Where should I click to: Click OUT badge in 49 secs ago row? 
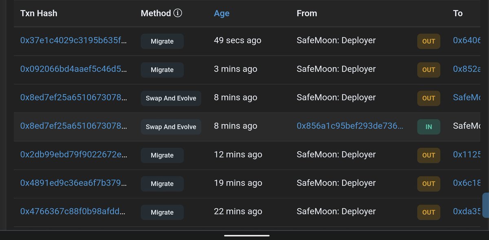point(429,41)
